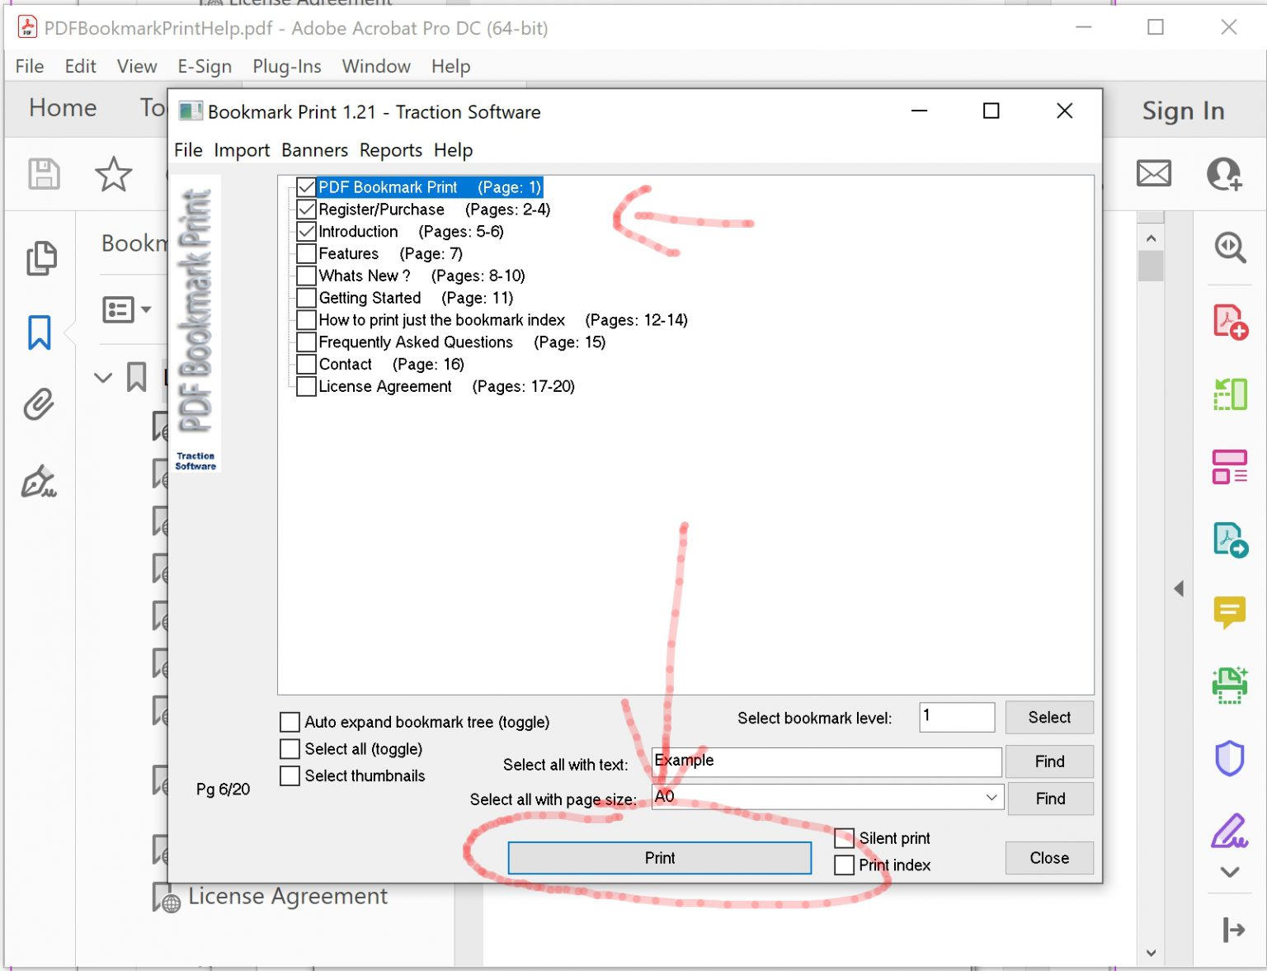The width and height of the screenshot is (1267, 971).
Task: Open the Attachments panel paperclip icon
Action: click(x=37, y=404)
